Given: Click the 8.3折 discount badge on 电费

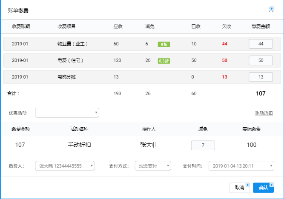Looking at the screenshot, I should point(164,61).
